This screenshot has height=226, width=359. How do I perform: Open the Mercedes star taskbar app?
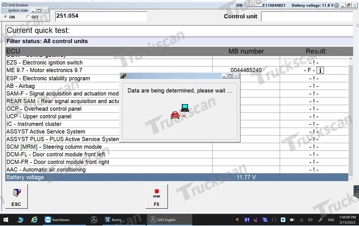(x=94, y=220)
